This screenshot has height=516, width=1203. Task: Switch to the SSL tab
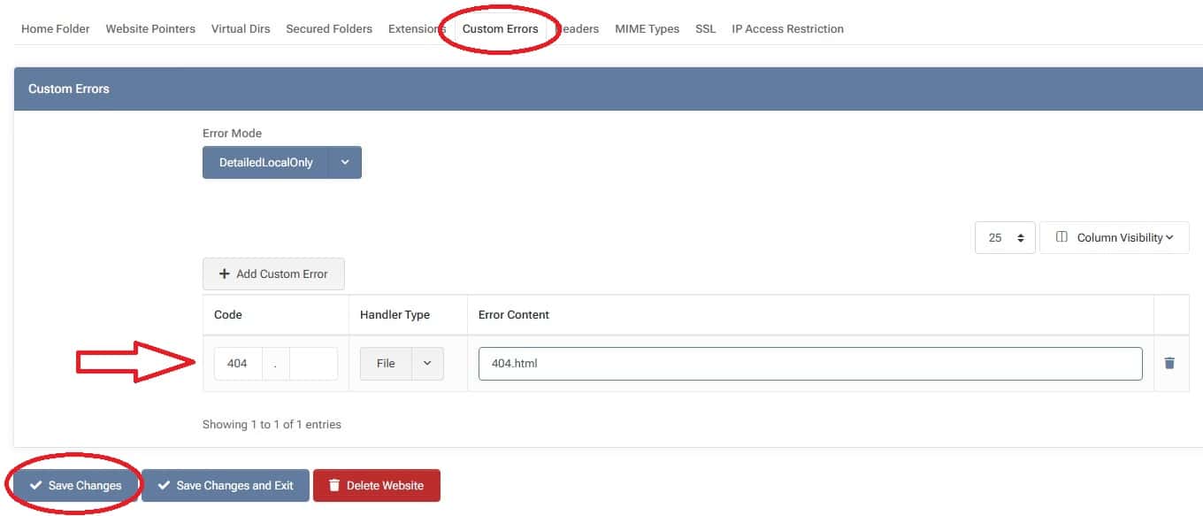[x=705, y=28]
